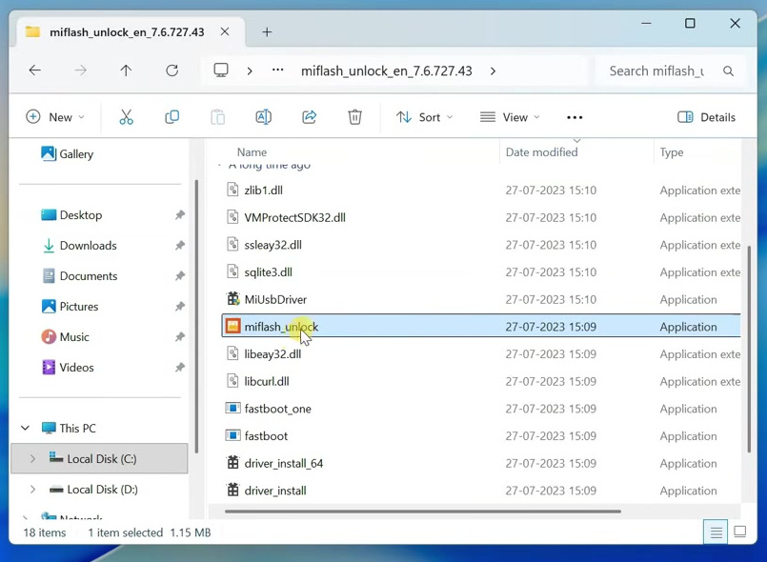Select the sqlite3.dll file
This screenshot has width=767, height=562.
tap(481, 272)
